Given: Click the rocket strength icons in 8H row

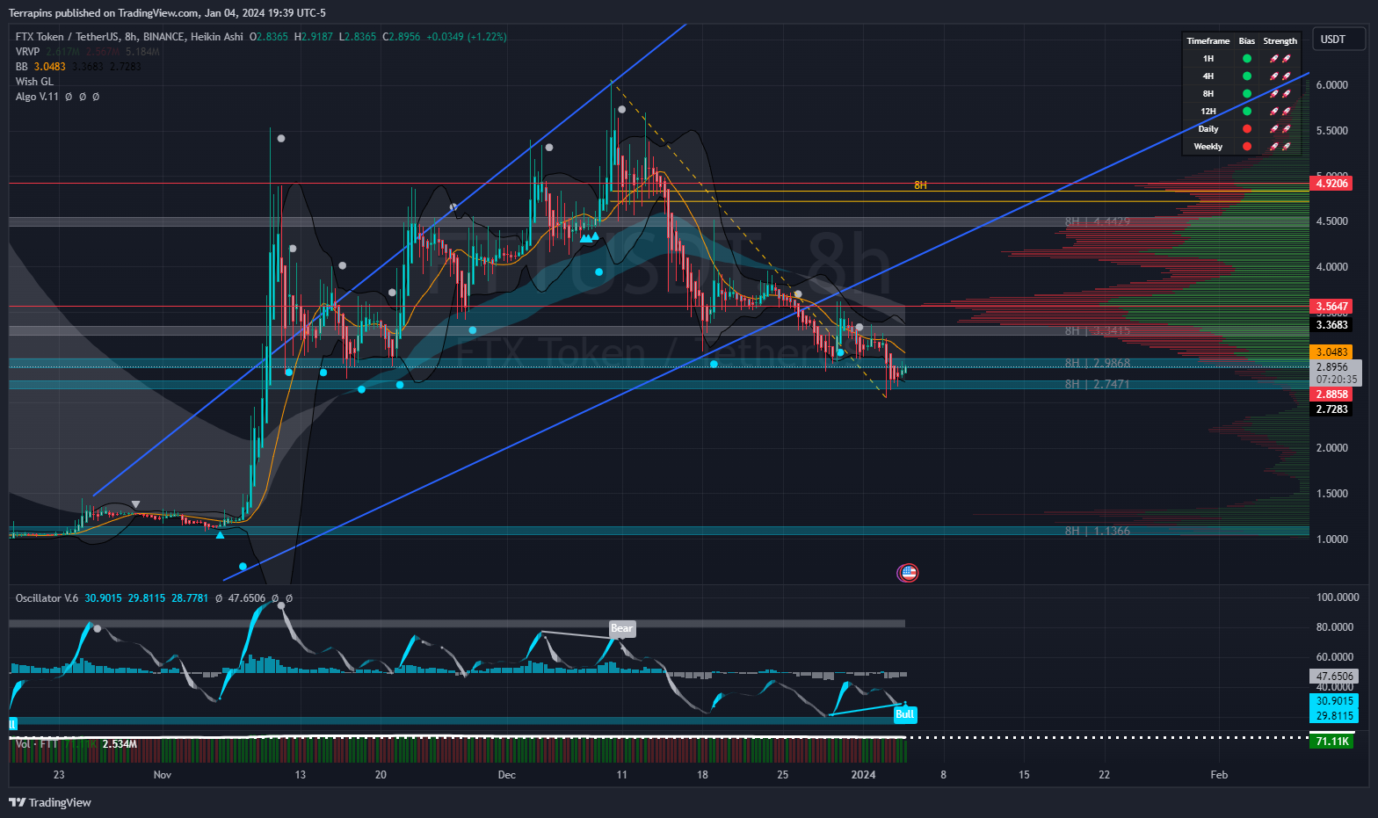Looking at the screenshot, I should point(1280,94).
